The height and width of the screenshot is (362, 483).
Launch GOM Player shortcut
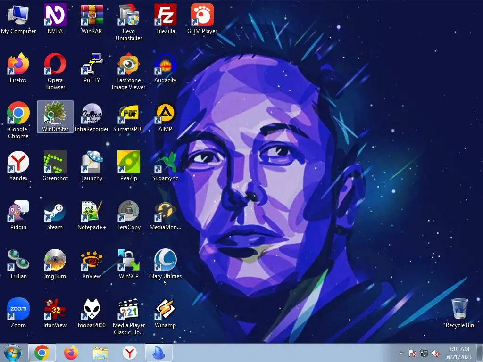[x=202, y=19]
